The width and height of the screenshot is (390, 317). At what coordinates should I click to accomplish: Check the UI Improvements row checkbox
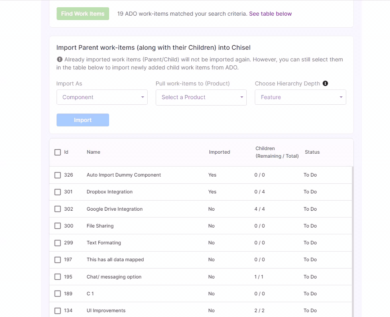[x=57, y=311]
